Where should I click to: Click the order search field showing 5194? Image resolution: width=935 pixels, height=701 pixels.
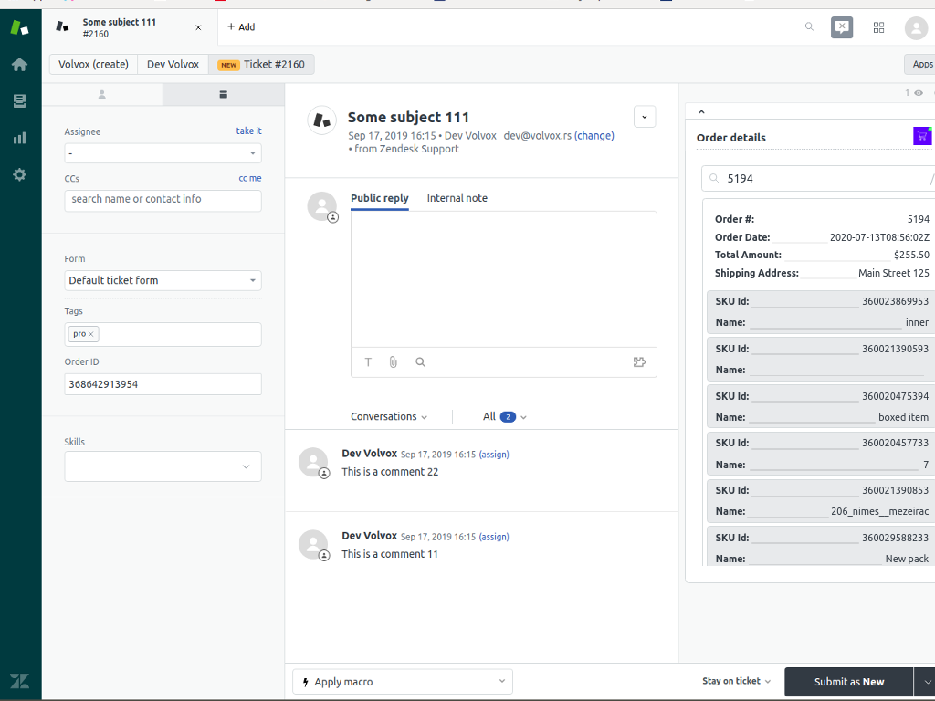click(x=818, y=178)
